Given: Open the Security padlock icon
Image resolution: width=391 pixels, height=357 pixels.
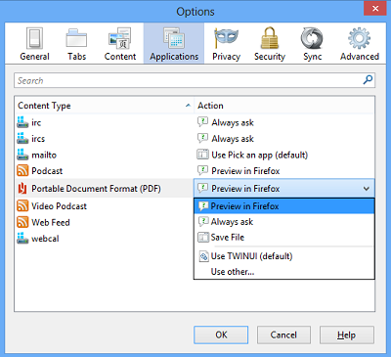Looking at the screenshot, I should (x=270, y=38).
